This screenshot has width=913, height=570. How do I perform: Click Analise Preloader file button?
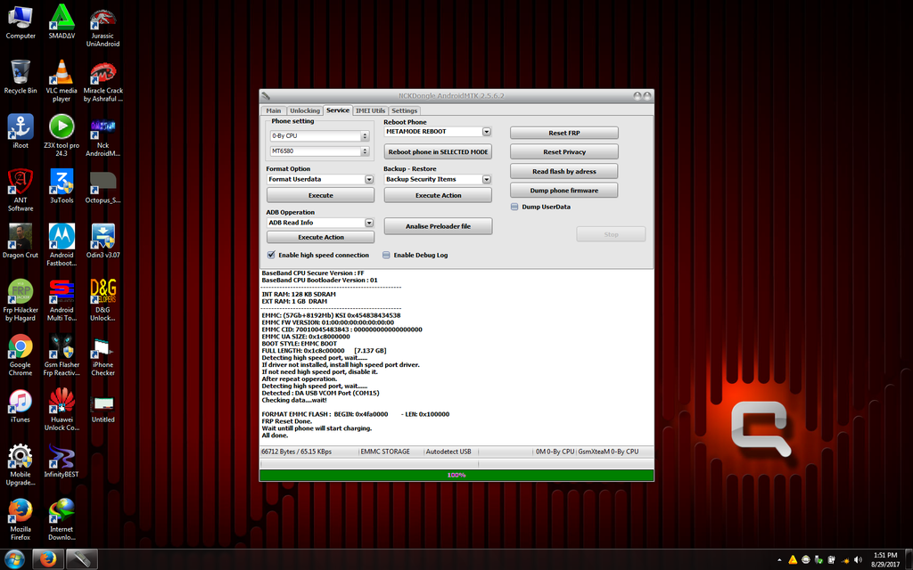(x=438, y=226)
